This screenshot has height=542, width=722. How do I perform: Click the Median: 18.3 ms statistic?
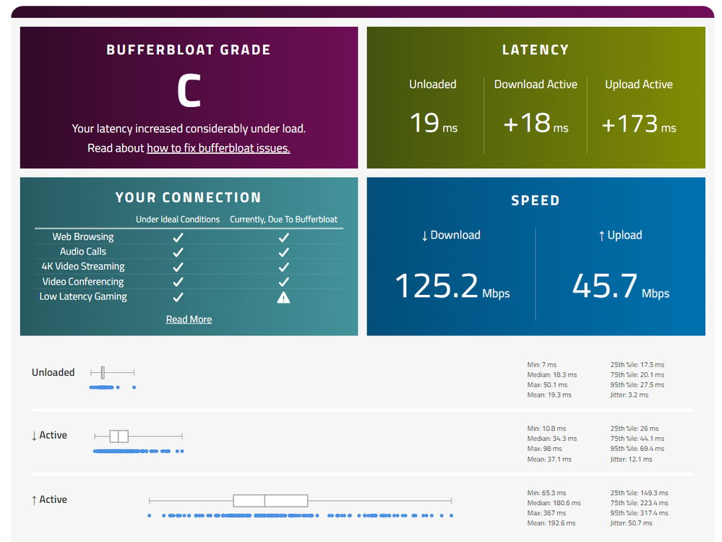(x=552, y=375)
